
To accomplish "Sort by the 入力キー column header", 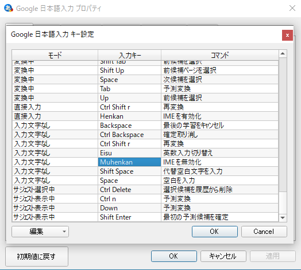I will tap(130, 55).
